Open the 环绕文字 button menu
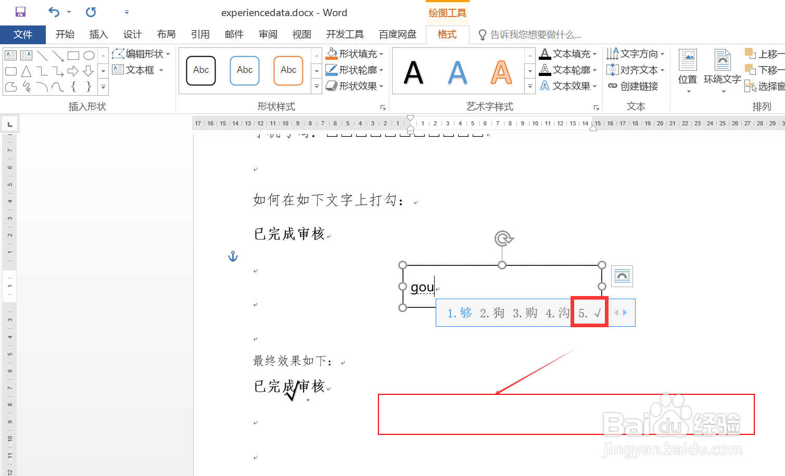Screen dimensions: 785x476 coord(723,71)
